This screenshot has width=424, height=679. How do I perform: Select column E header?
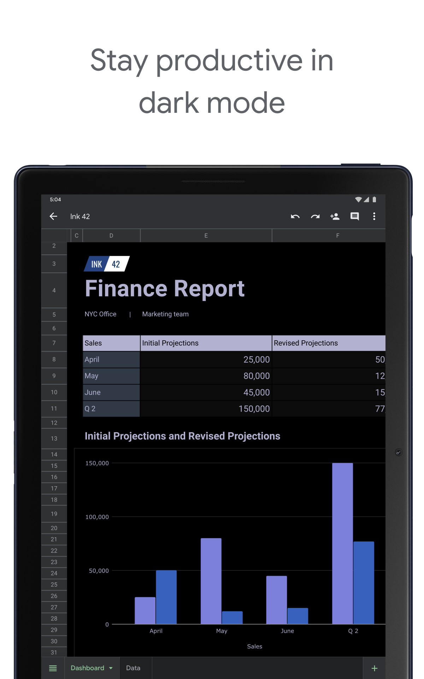pos(206,236)
